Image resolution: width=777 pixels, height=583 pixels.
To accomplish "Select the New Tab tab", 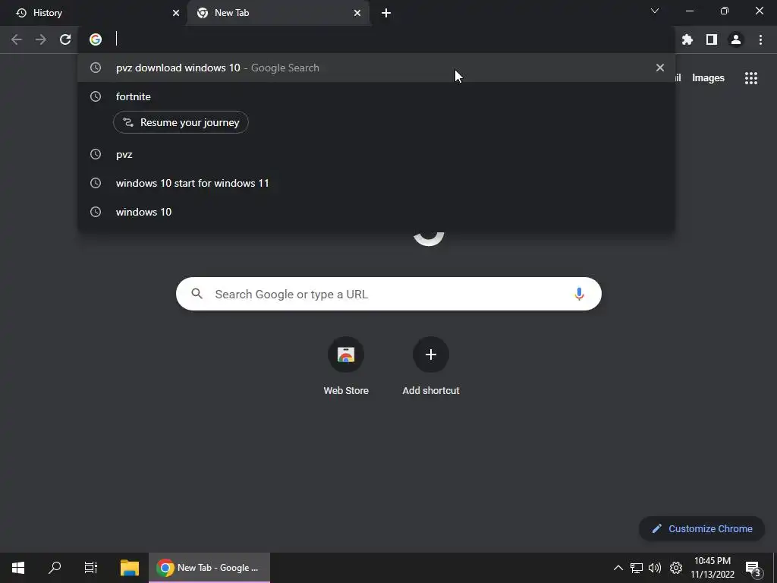I will (x=278, y=13).
